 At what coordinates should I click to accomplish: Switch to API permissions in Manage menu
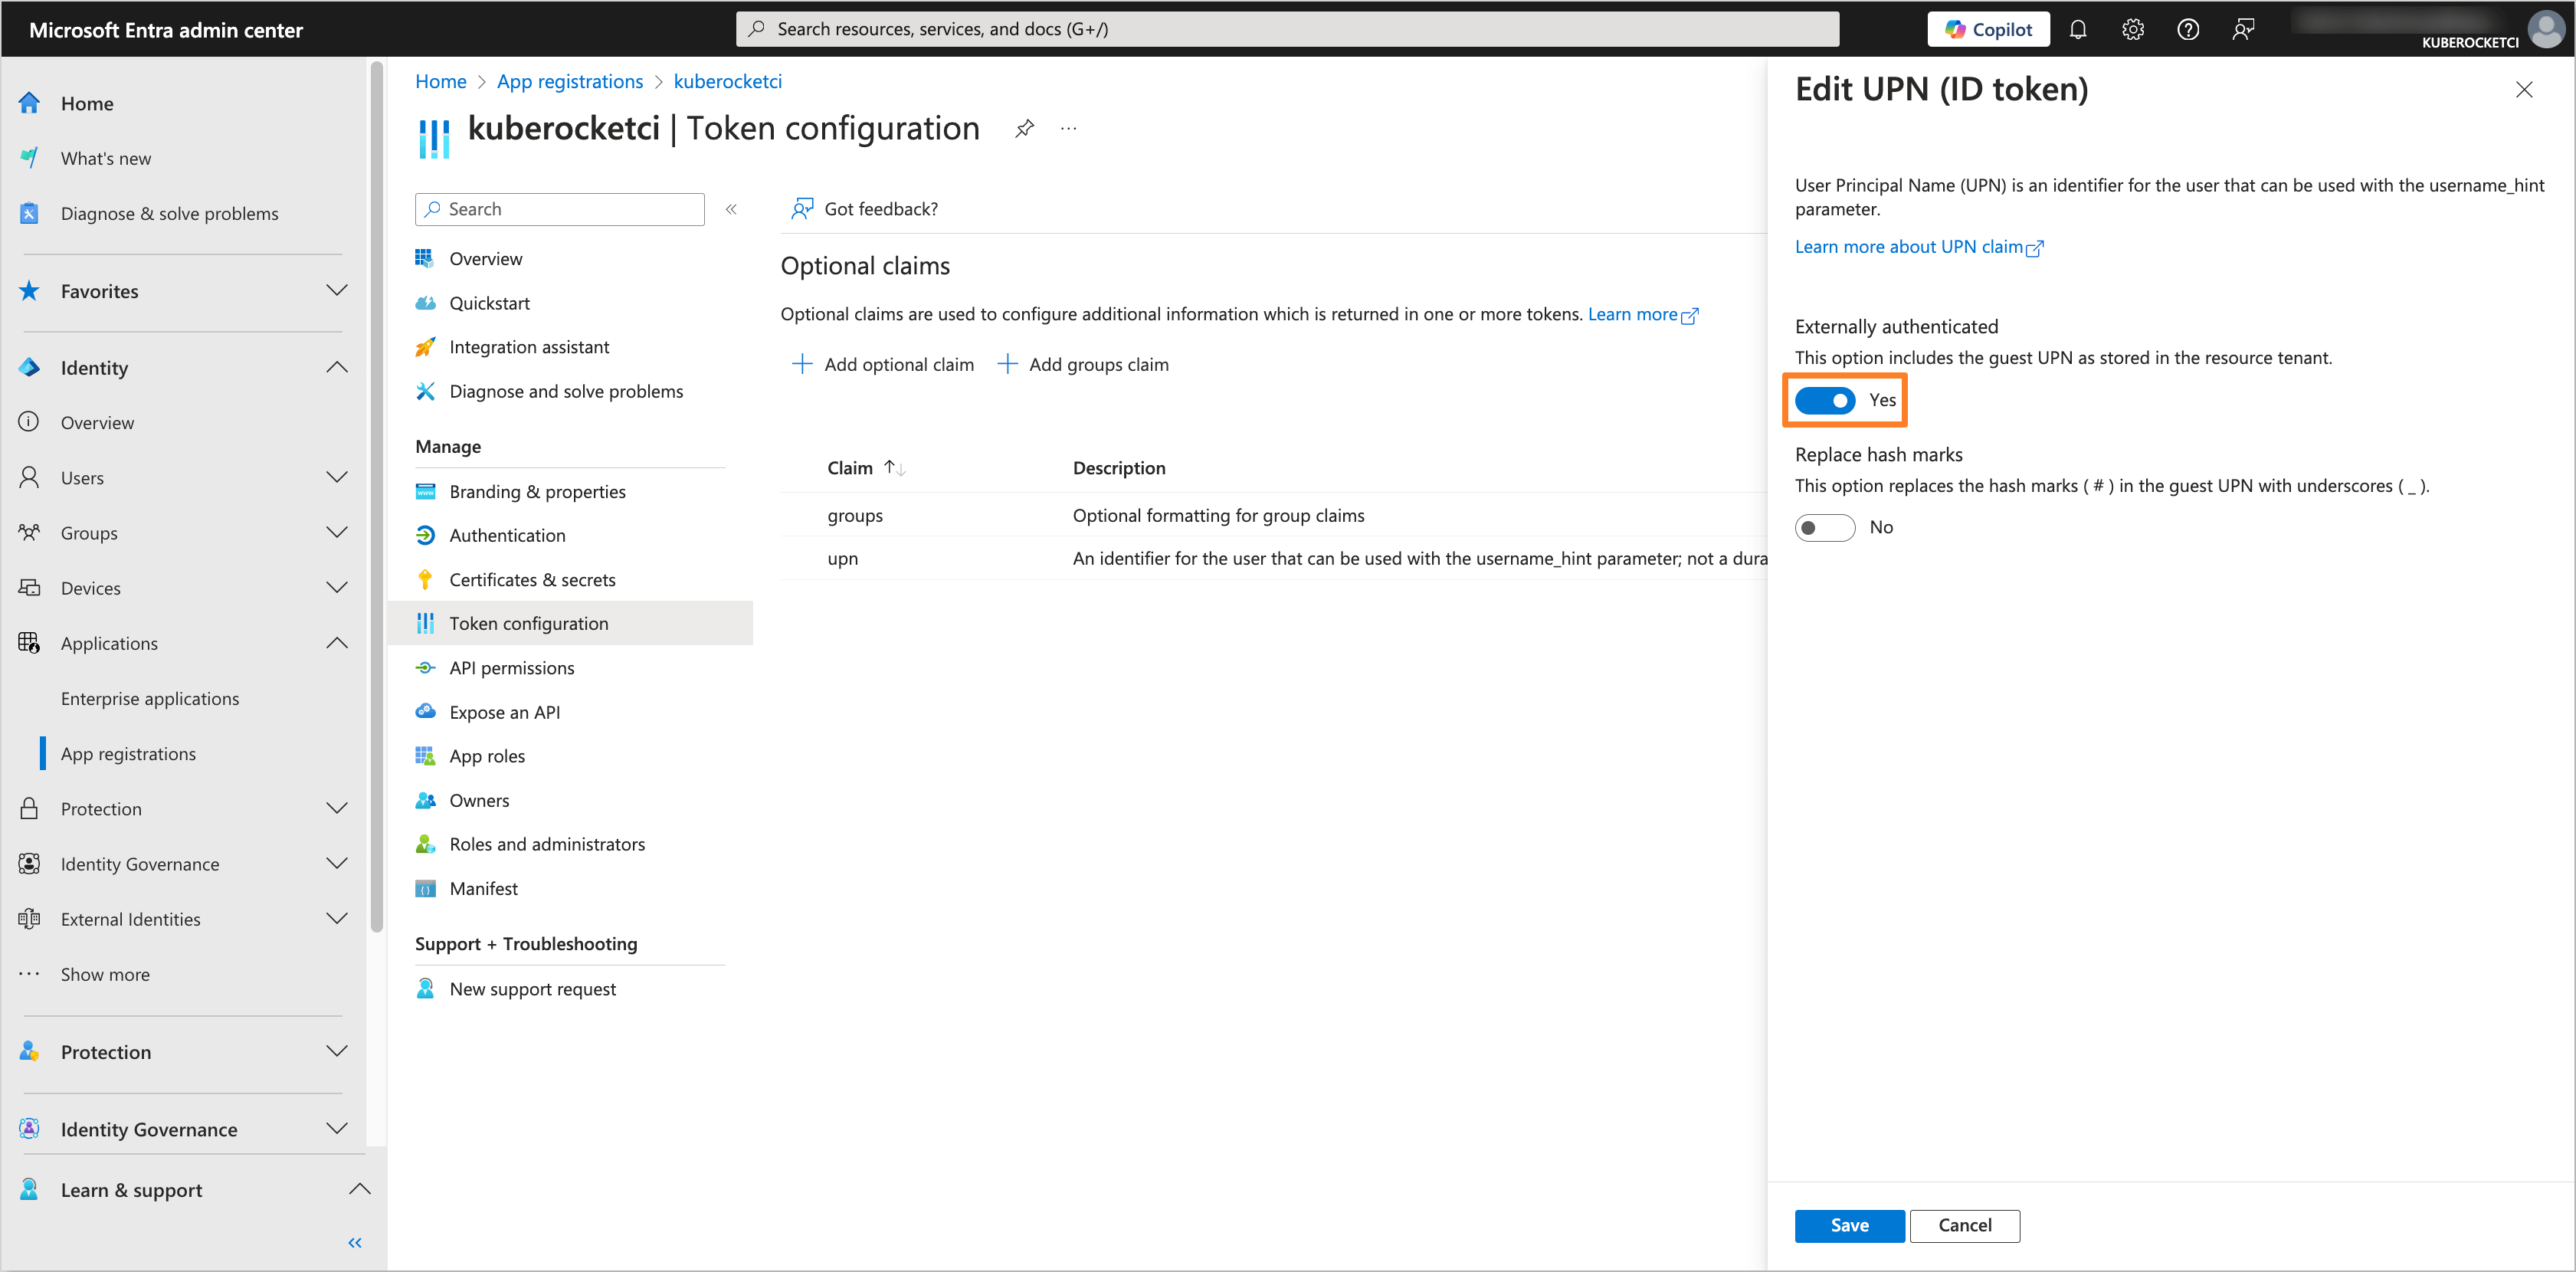tap(512, 667)
